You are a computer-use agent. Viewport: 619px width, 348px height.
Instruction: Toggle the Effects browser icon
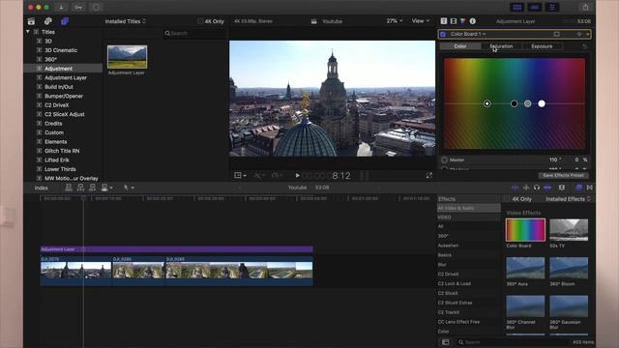pos(578,188)
